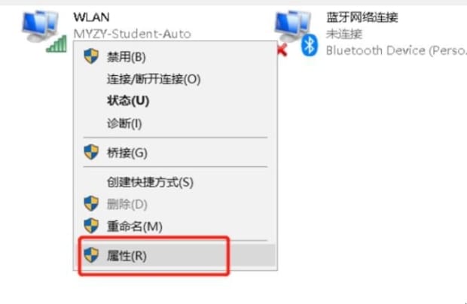Click the shield icon beside 桥接(G)
Image resolution: width=467 pixels, height=304 pixels.
[x=91, y=152]
